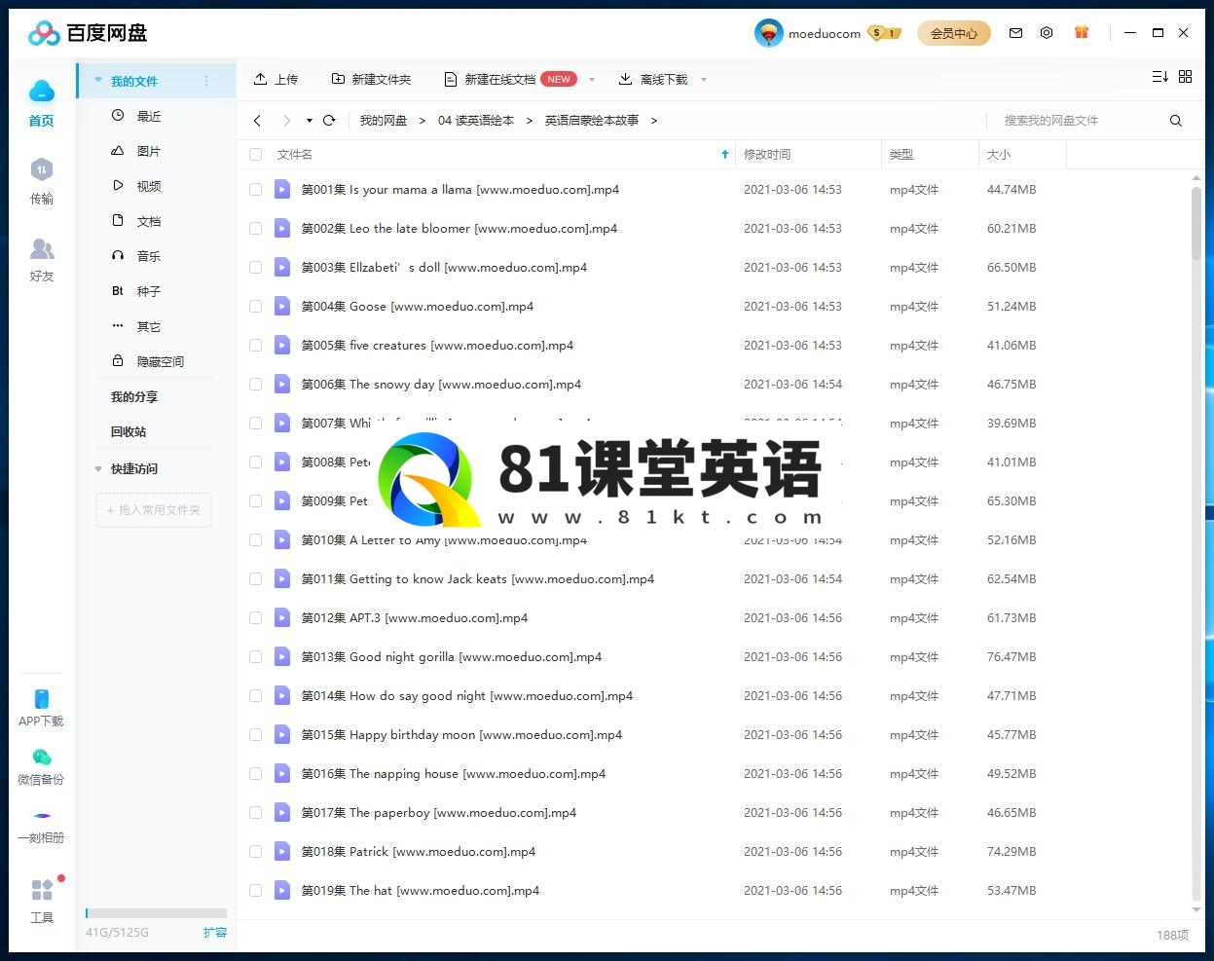Expand breadcrumb arrow after 我的网盘
The image size is (1214, 961).
coord(423,121)
